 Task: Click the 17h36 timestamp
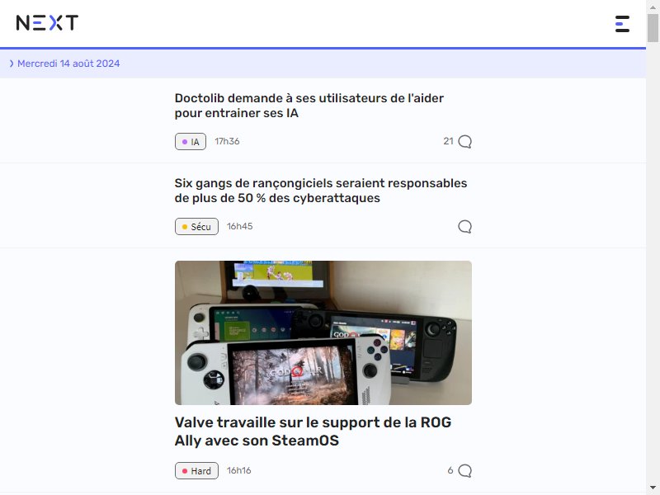click(x=228, y=141)
